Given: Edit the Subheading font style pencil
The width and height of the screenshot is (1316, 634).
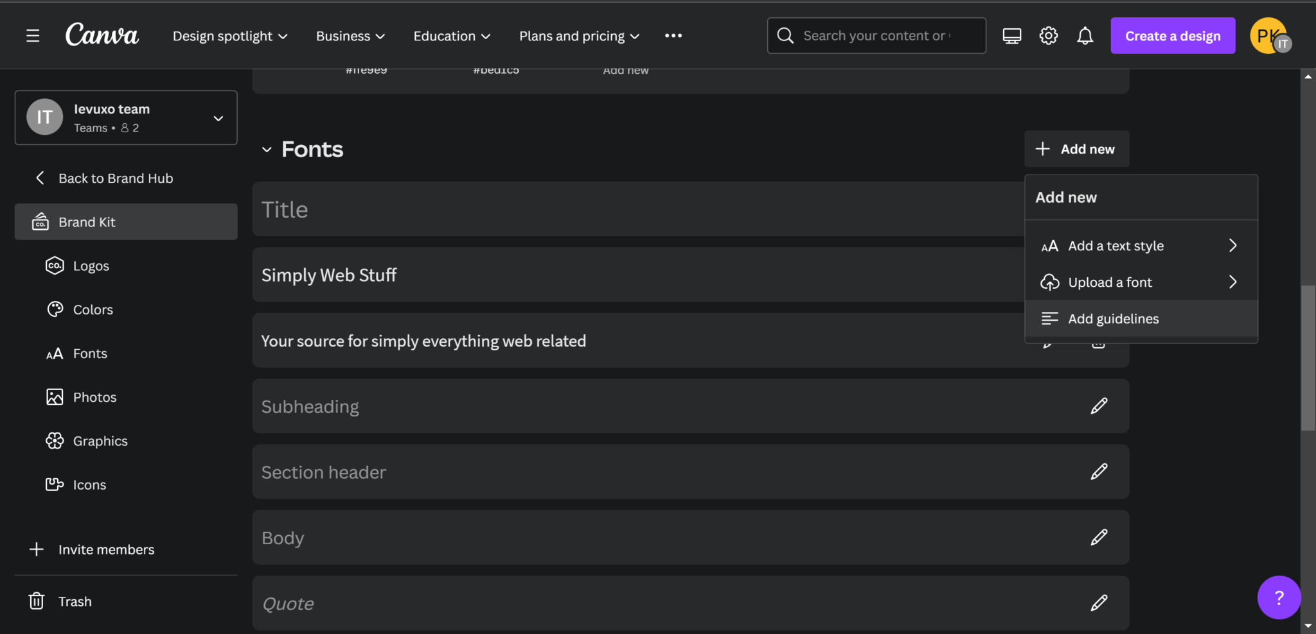Looking at the screenshot, I should coord(1099,406).
